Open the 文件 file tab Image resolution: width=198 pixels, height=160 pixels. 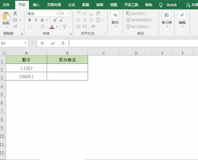point(6,5)
